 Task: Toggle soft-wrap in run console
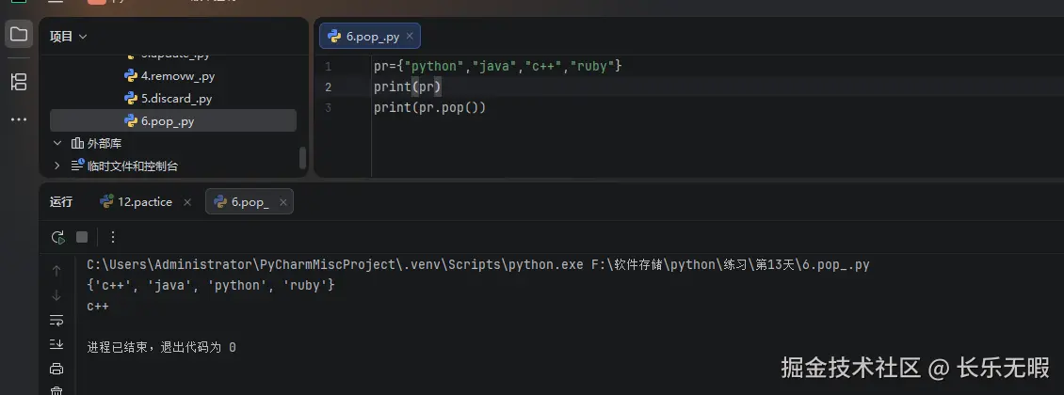point(56,320)
